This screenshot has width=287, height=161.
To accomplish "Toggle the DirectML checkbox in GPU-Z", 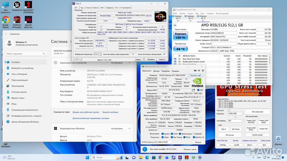I will pos(194,134).
